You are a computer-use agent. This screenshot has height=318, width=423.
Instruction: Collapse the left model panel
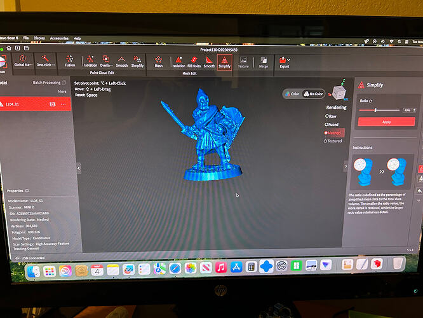click(79, 169)
